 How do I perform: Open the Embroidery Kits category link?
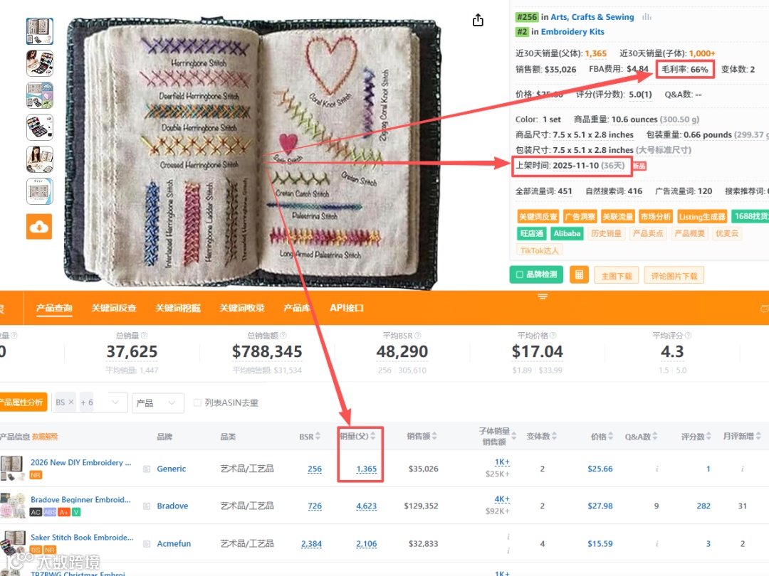[572, 32]
